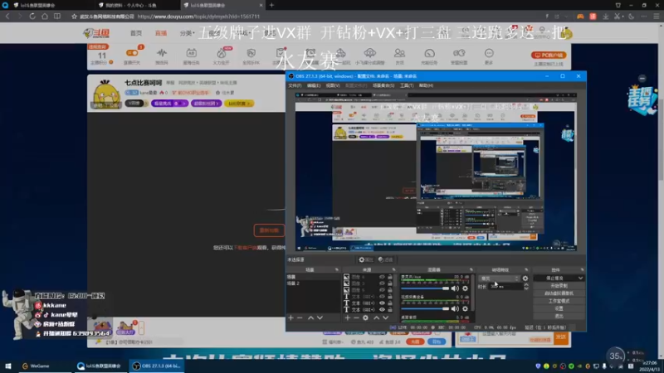Toggle visibility of the second image source
664x373 pixels.
[x=382, y=283]
